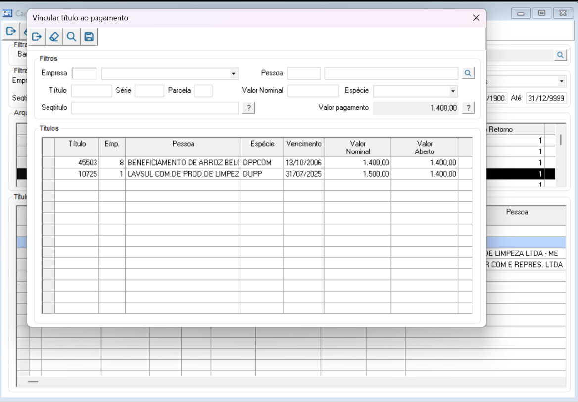Image resolution: width=578 pixels, height=402 pixels.
Task: Click the Espécie column header
Action: point(262,148)
